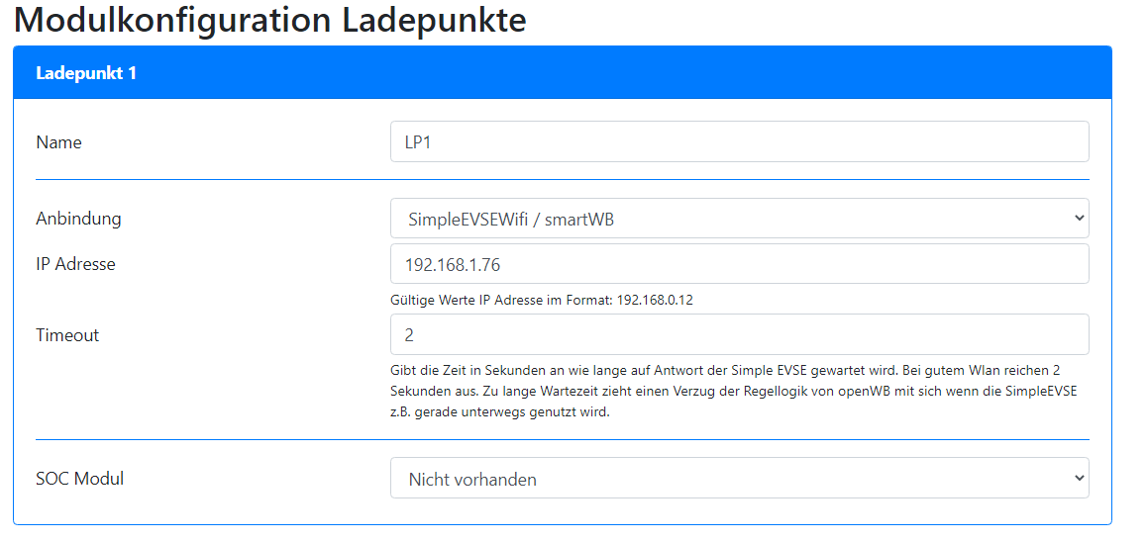Click the Timeout label

click(67, 335)
